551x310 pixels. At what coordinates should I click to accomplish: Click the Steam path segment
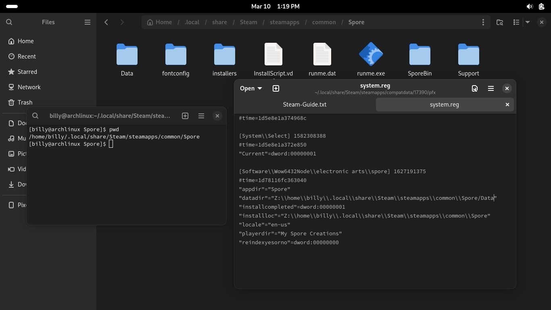pyautogui.click(x=248, y=22)
